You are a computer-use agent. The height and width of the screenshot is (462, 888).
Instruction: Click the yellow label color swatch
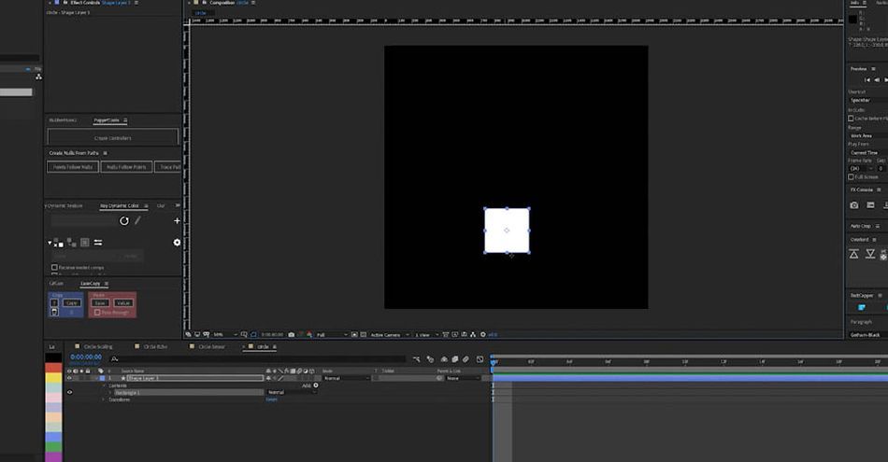click(53, 378)
